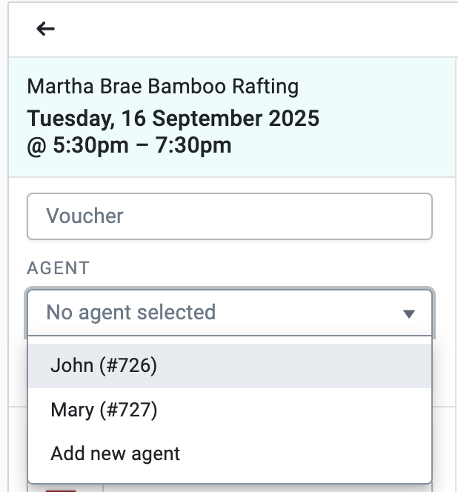458x492 pixels.
Task: Click the '@' symbol before the time
Action: click(36, 146)
